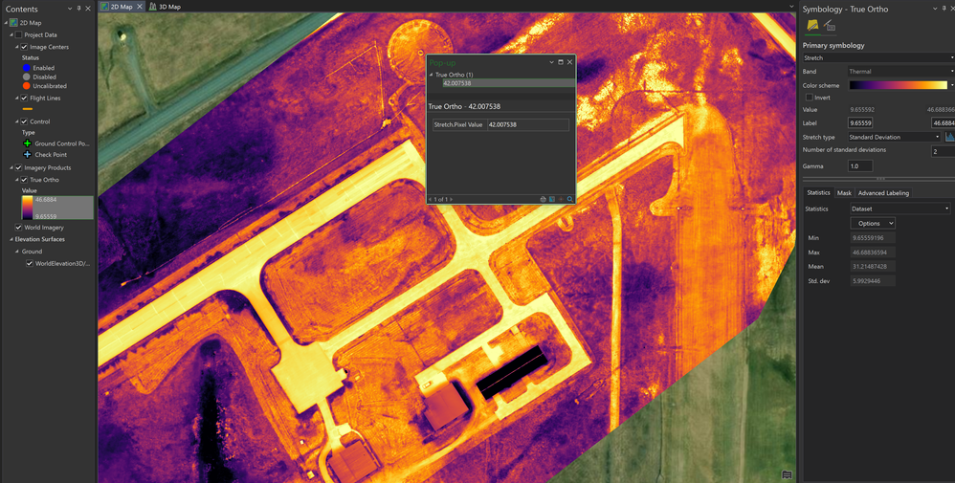Open the Primary symbology tab icon

tap(811, 25)
